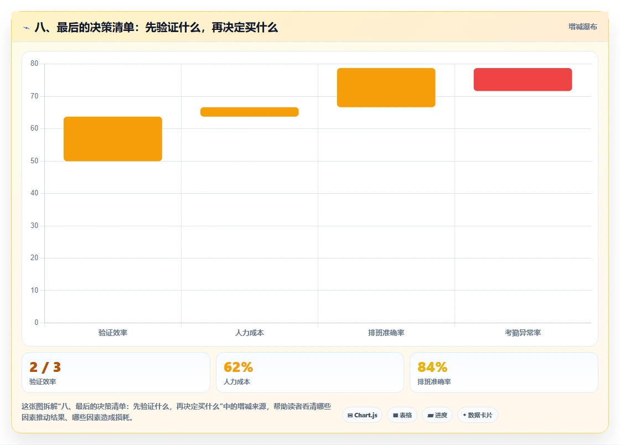Click the 增减瀑布 label in header
This screenshot has height=445, width=620.
[x=582, y=27]
